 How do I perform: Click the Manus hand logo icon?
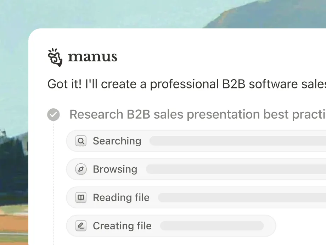pyautogui.click(x=55, y=57)
